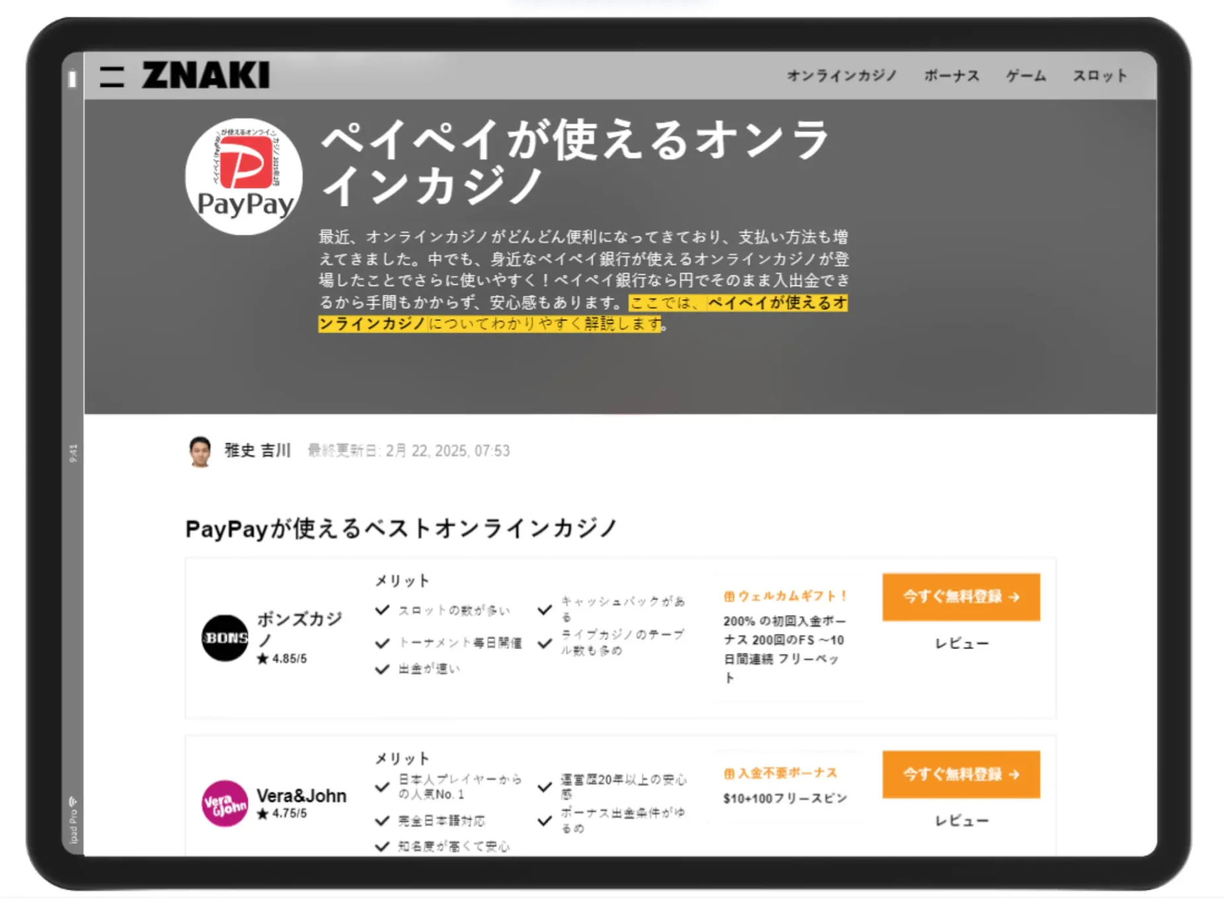Click 今すぐ無料登録 button for Vera&John
The width and height of the screenshot is (1224, 900).
click(961, 774)
